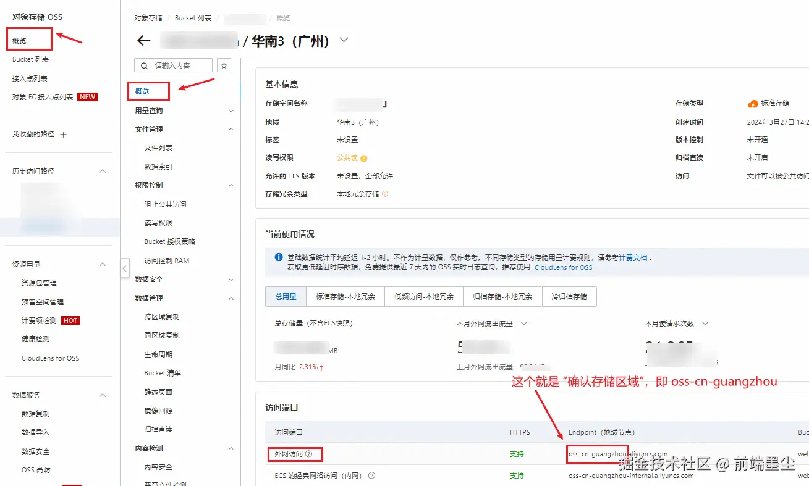809x486 pixels.
Task: Click help icon beside ECS 的经典网络访问（内网）
Action: [x=371, y=476]
